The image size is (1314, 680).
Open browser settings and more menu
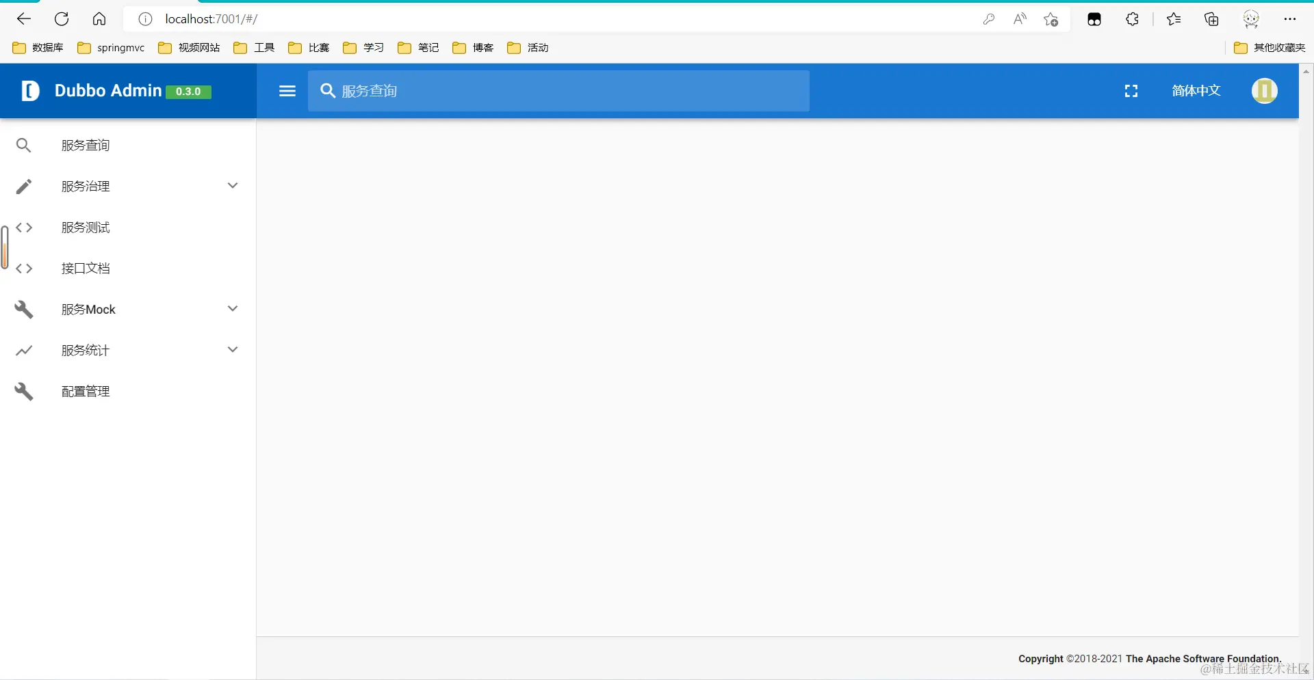[1290, 19]
